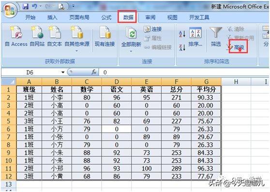Select row 5 header
The width and height of the screenshot is (270, 192).
point(8,121)
